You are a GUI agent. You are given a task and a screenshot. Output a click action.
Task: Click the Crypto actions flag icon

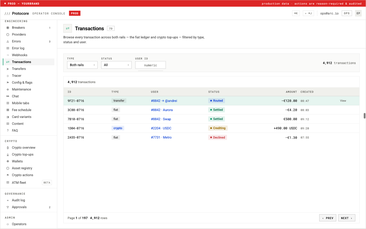coord(8,175)
